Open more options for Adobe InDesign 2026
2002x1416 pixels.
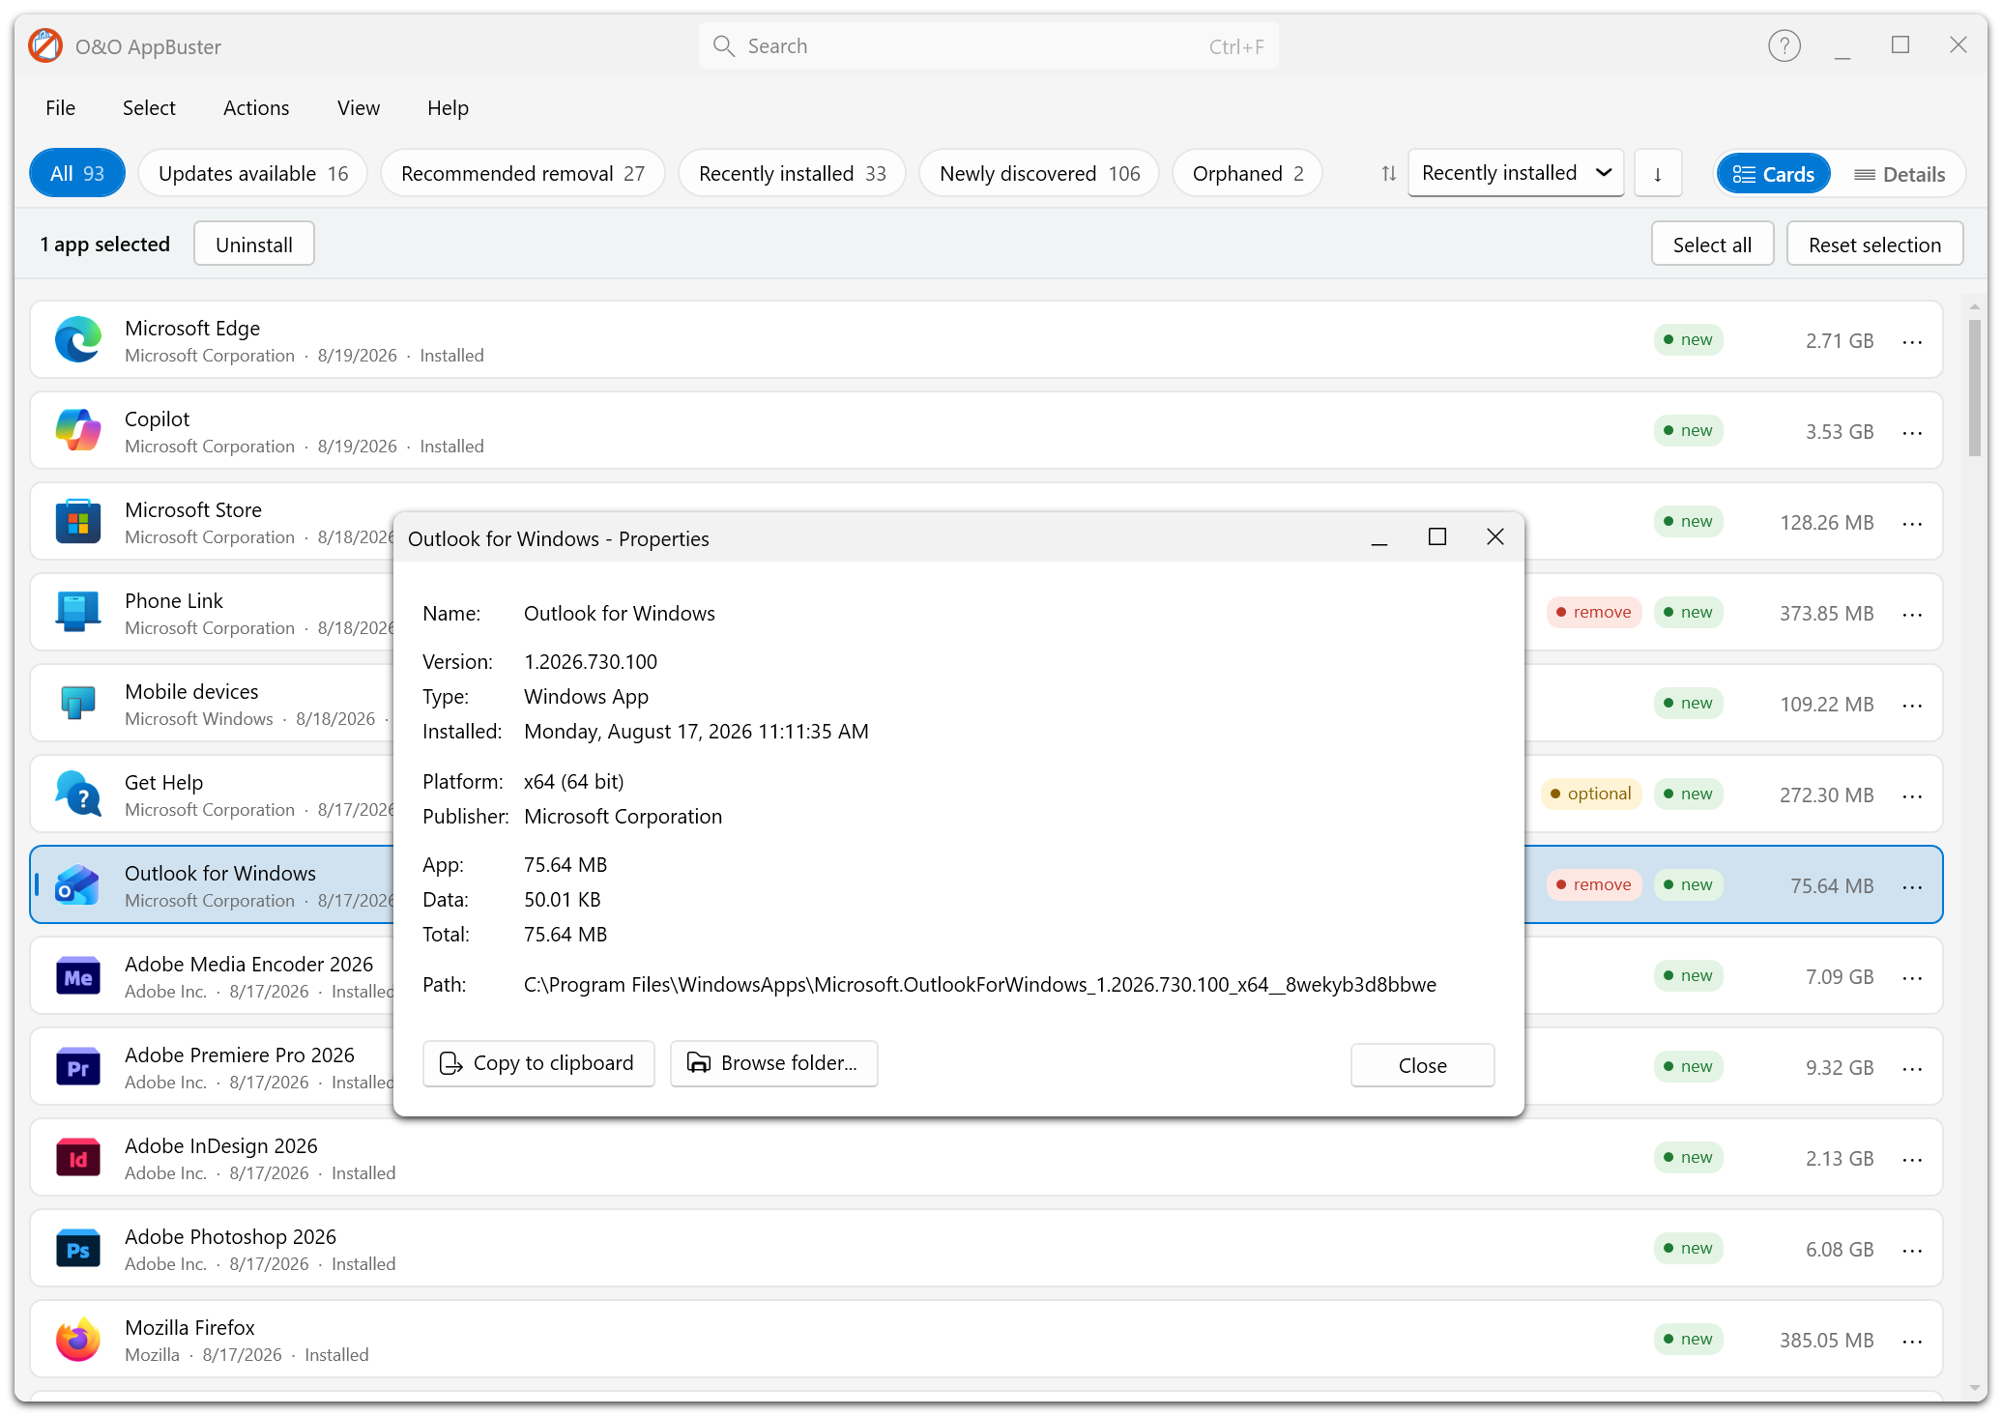pos(1912,1159)
